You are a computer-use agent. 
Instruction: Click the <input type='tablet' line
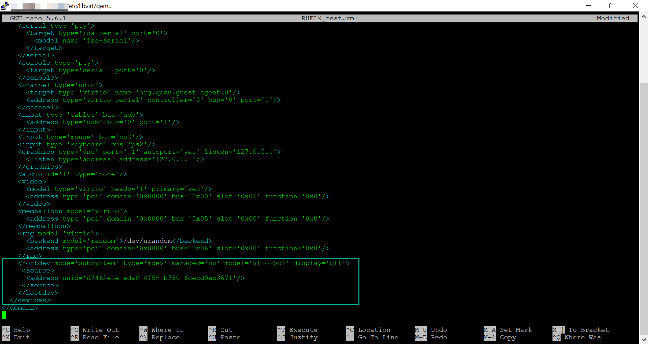tap(81, 115)
